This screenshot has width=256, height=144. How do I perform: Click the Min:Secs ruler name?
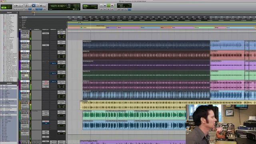click(x=24, y=19)
